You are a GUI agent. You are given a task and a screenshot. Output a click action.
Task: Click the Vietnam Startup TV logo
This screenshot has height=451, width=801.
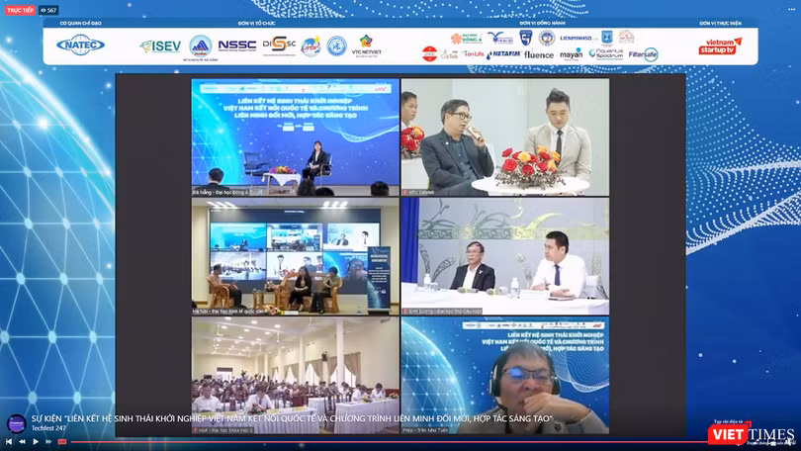coord(720,45)
